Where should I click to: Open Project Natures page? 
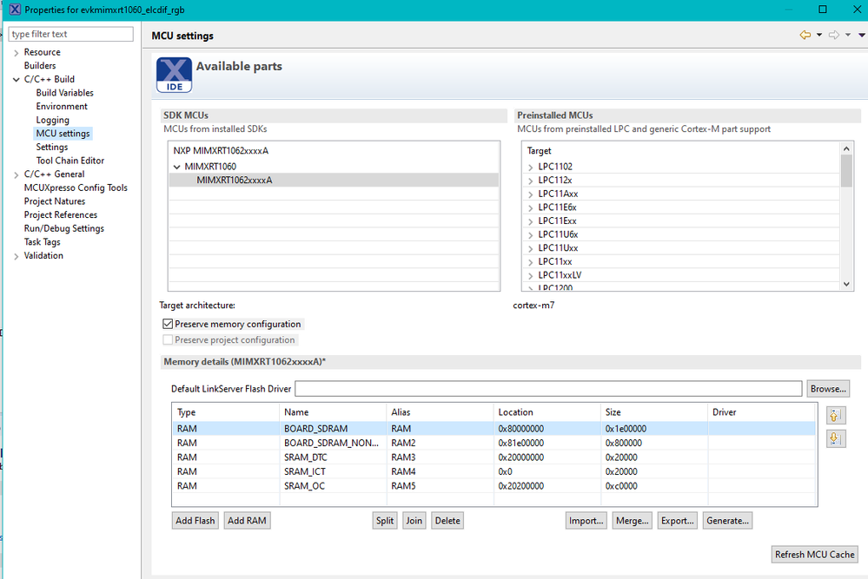54,201
